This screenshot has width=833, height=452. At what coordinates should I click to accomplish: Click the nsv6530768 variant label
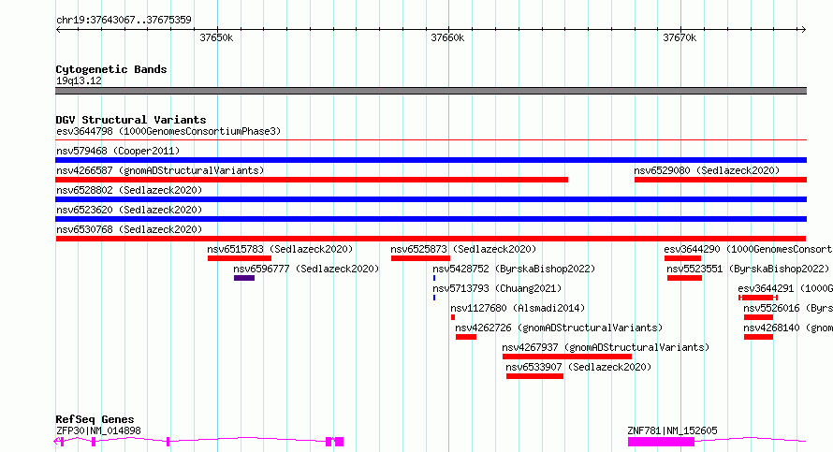coord(129,229)
